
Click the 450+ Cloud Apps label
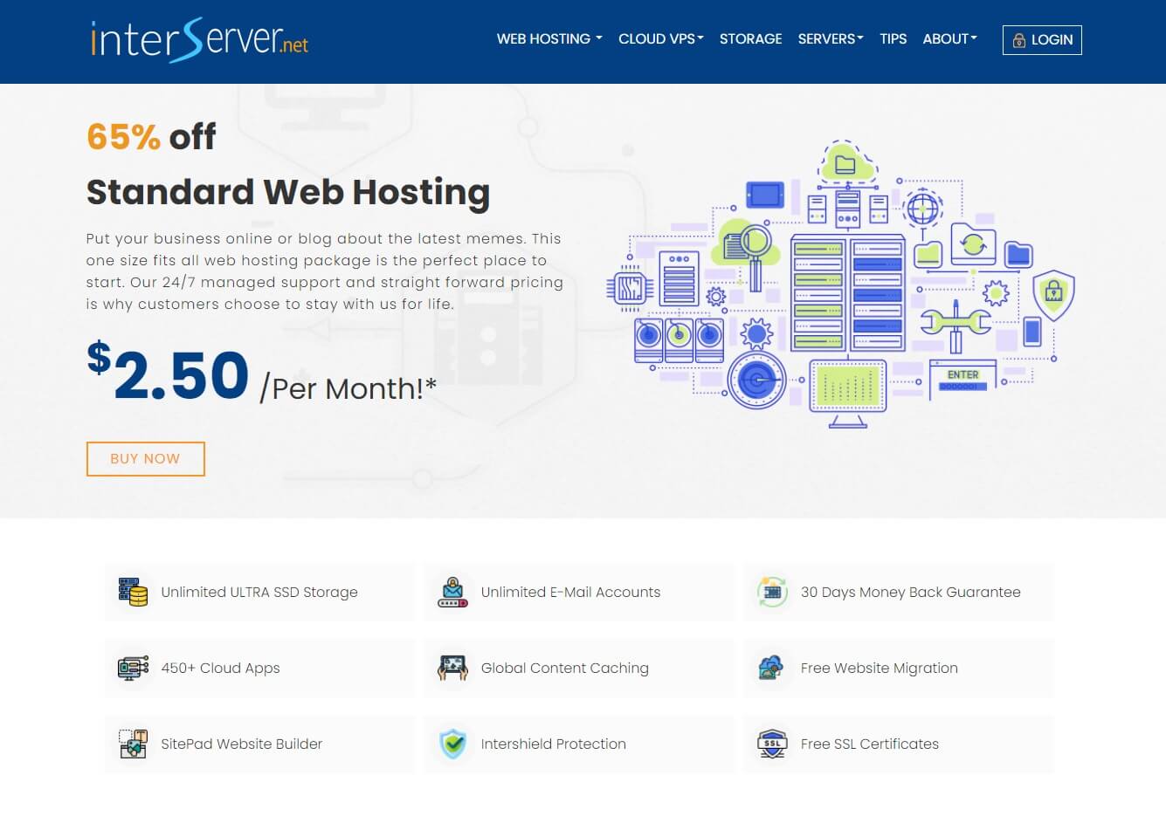220,668
